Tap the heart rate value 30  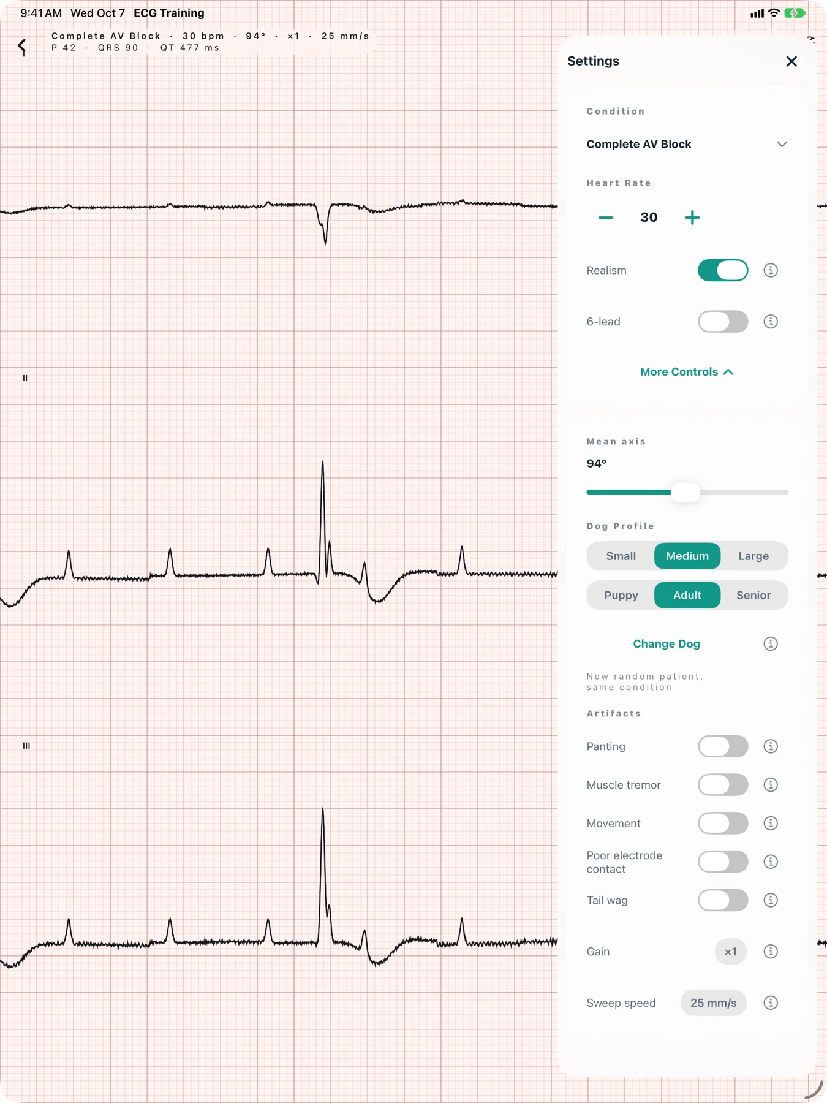click(x=649, y=218)
